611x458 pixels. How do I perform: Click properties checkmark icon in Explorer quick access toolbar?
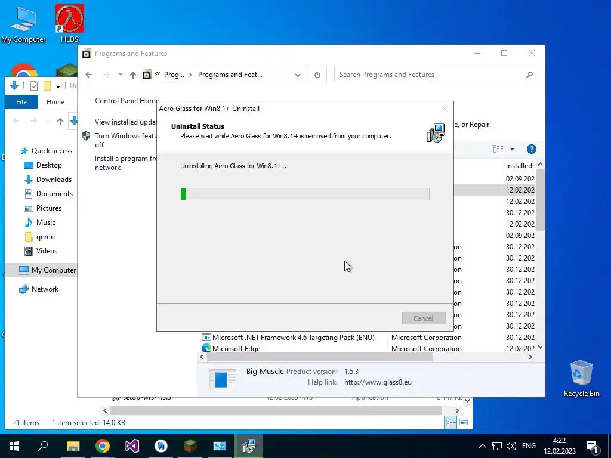[34, 86]
